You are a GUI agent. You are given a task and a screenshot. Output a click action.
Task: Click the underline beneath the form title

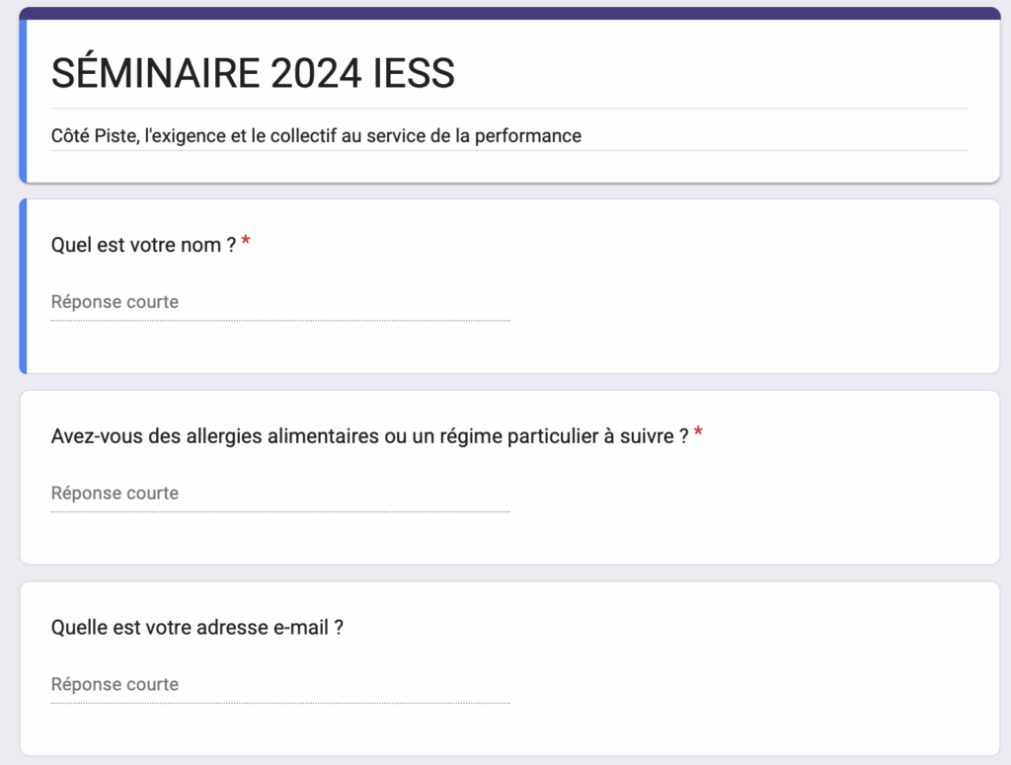pos(509,109)
